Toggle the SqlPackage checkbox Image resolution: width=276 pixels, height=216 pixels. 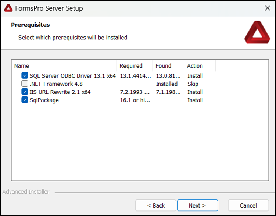pos(25,100)
